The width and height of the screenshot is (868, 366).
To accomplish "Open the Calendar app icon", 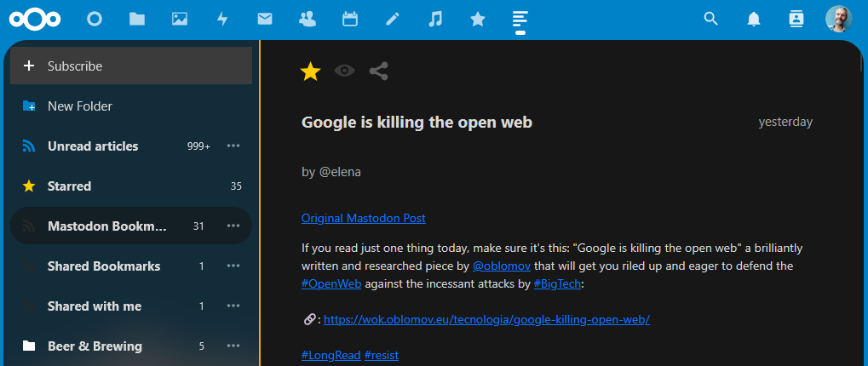I will 350,20.
